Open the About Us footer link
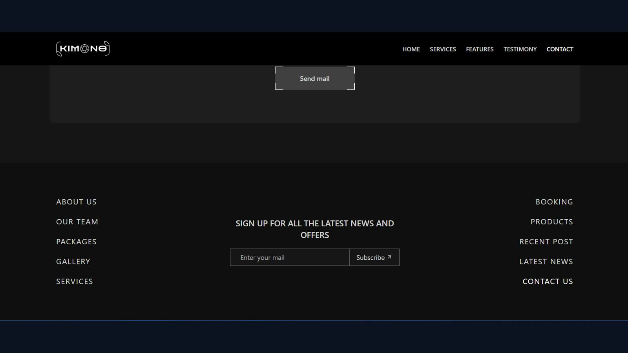The height and width of the screenshot is (353, 628). coord(76,202)
